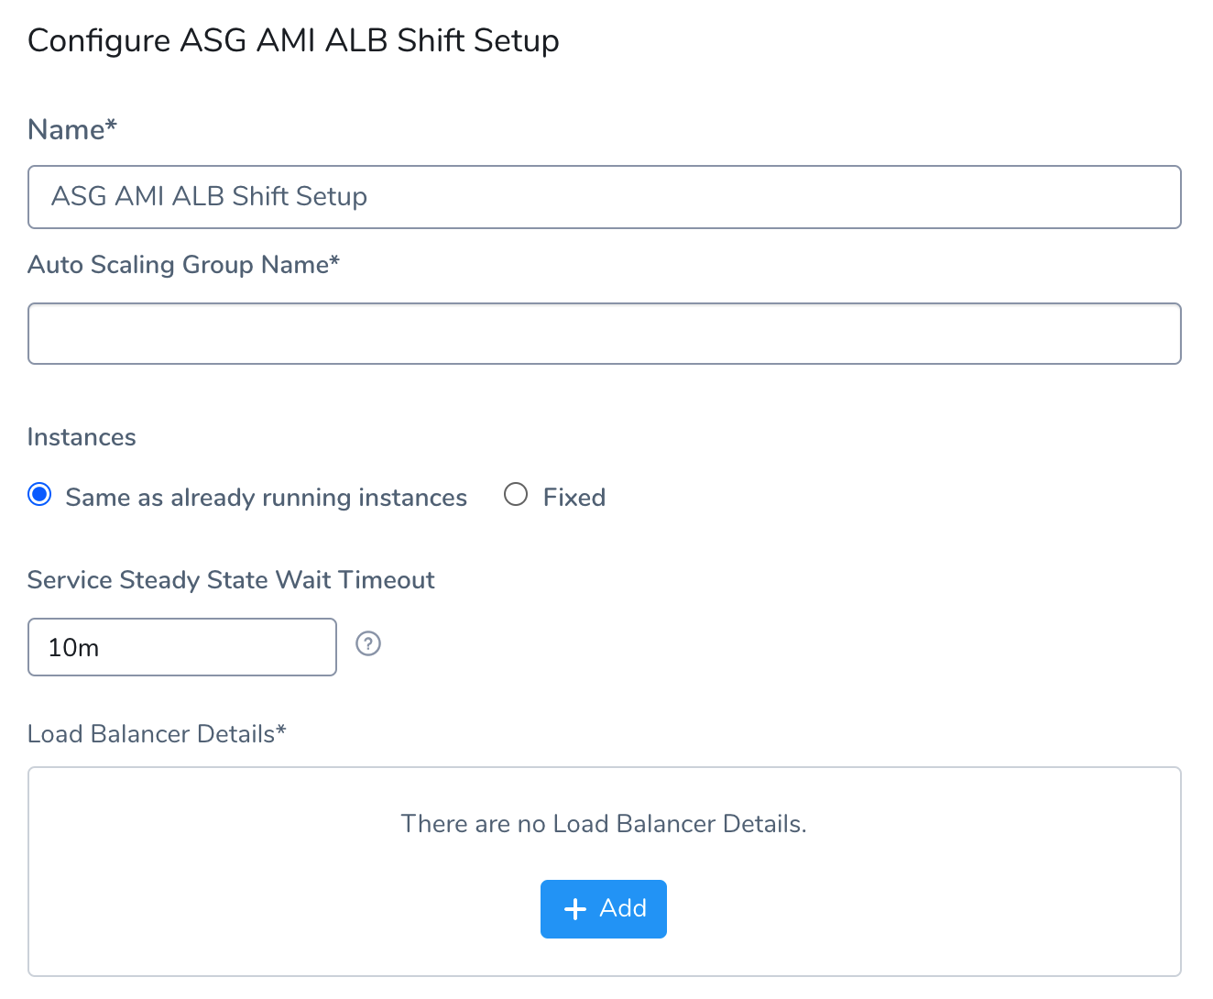
Task: Click the Load Balancer Details* label
Action: pos(157,734)
